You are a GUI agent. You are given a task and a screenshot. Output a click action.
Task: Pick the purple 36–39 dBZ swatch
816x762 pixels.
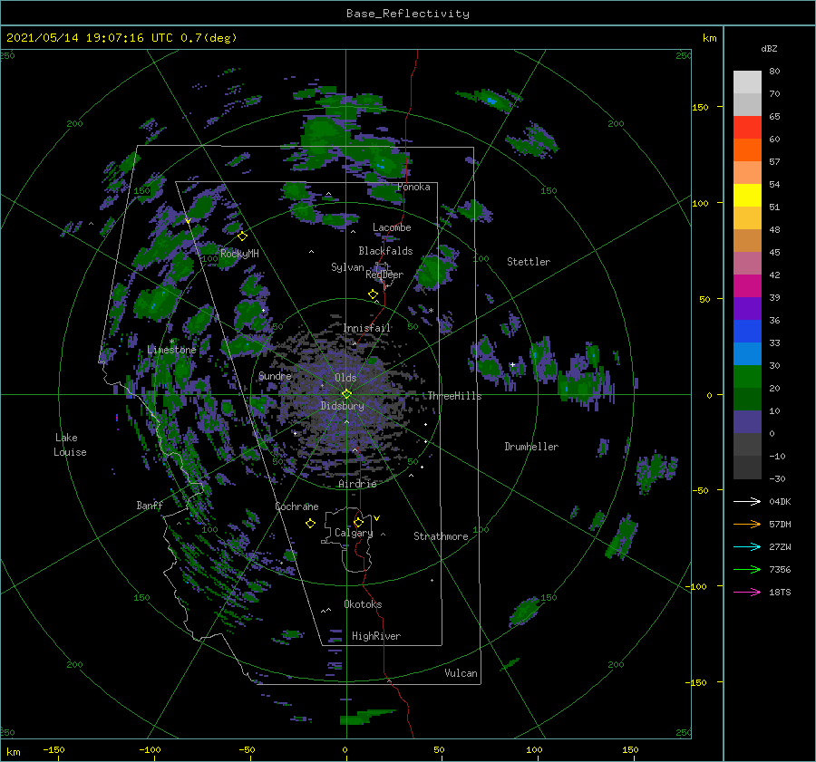pos(747,309)
